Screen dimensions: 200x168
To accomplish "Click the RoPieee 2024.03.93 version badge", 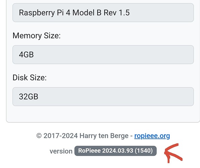I will 115,151.
